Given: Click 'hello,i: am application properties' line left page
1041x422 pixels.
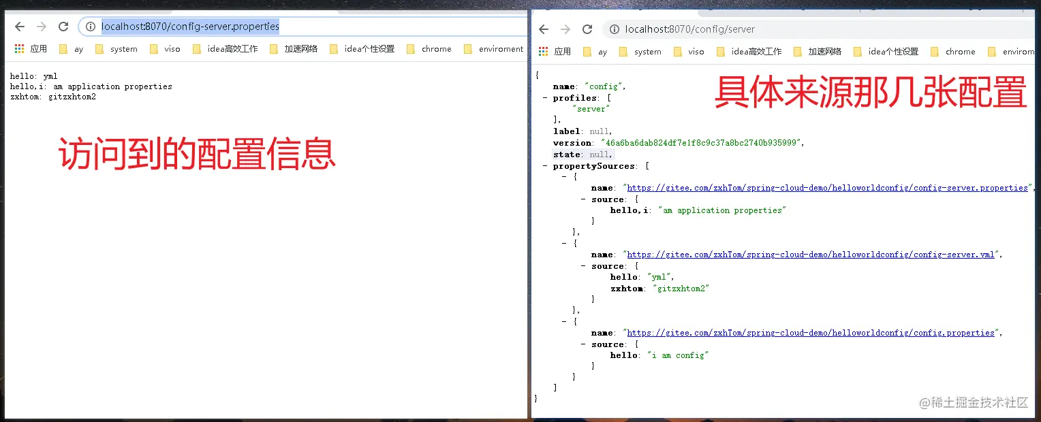Looking at the screenshot, I should pyautogui.click(x=91, y=86).
